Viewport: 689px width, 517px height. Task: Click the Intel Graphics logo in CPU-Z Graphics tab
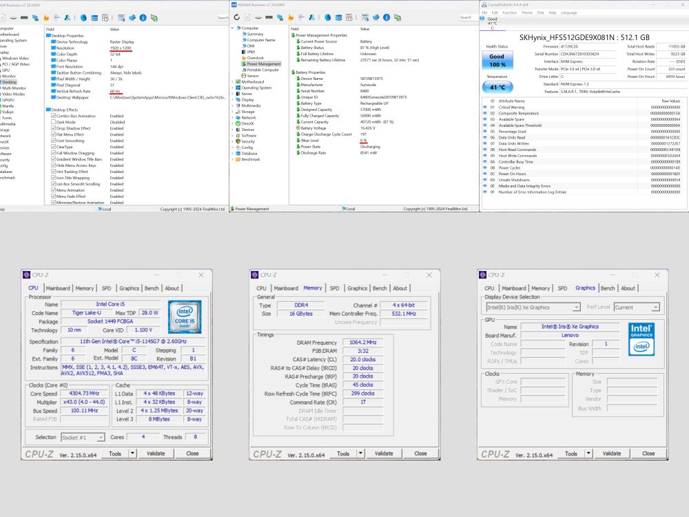point(641,338)
